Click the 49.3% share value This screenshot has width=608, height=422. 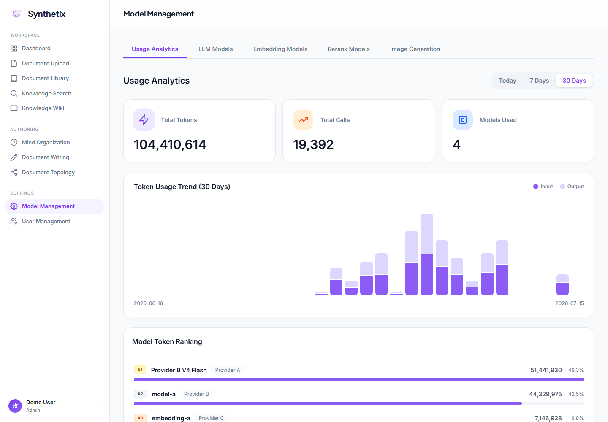576,370
